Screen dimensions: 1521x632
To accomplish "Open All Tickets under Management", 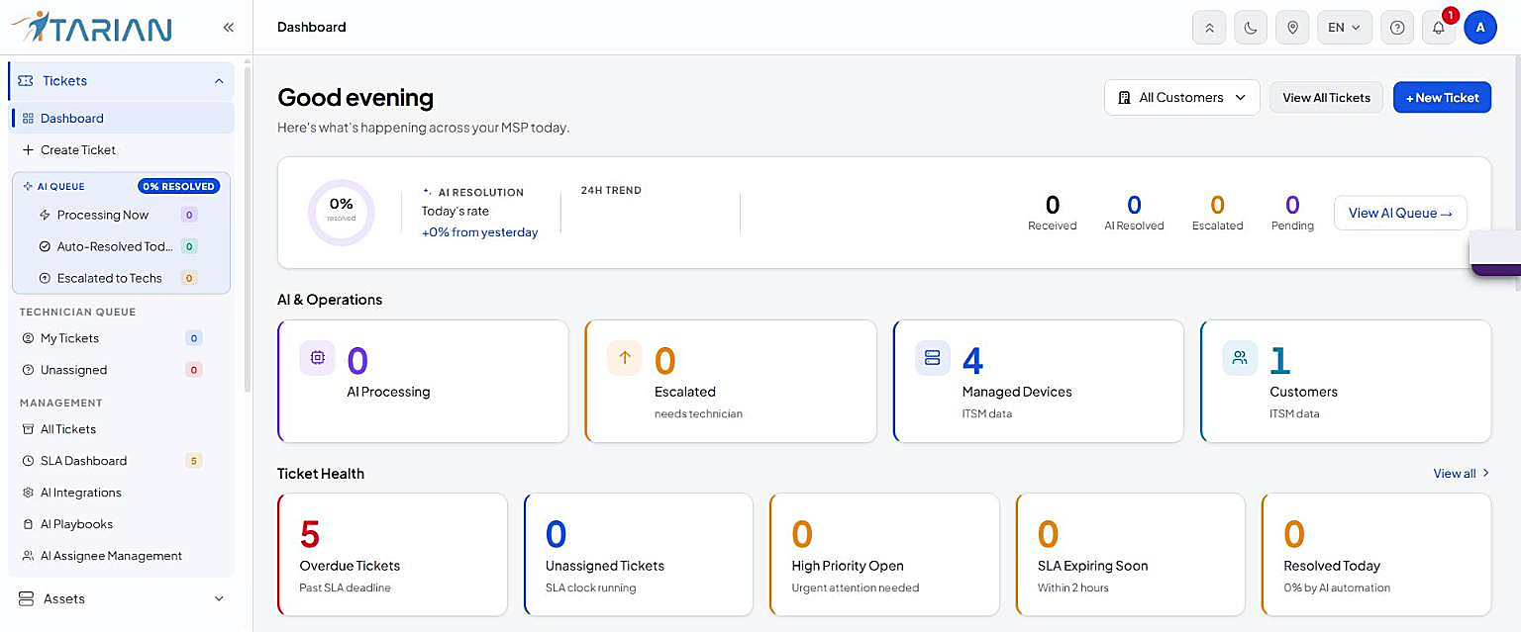I will point(123,429).
